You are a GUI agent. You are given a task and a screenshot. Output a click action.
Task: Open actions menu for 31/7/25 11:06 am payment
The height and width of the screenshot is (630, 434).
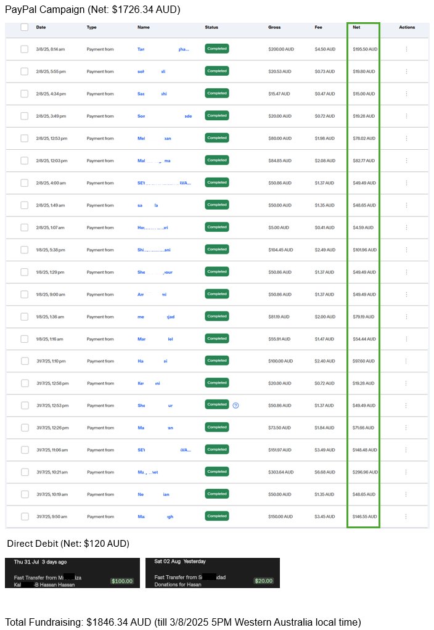click(x=406, y=450)
